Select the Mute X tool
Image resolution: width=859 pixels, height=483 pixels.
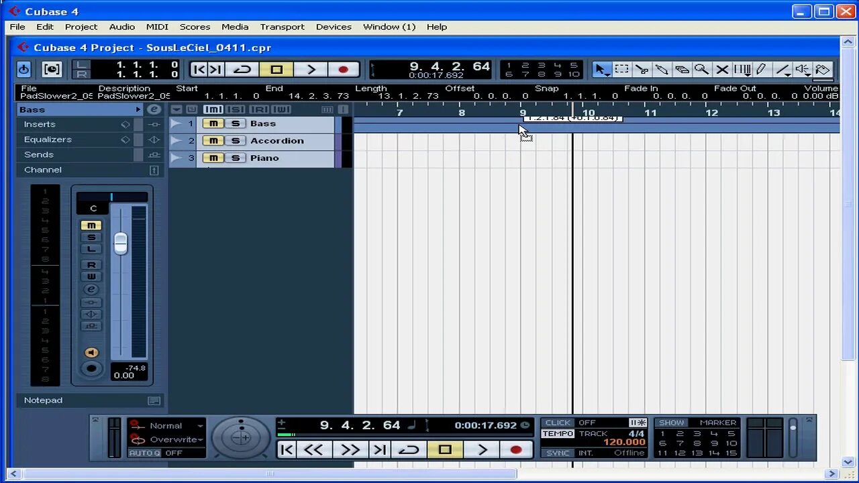coord(721,69)
